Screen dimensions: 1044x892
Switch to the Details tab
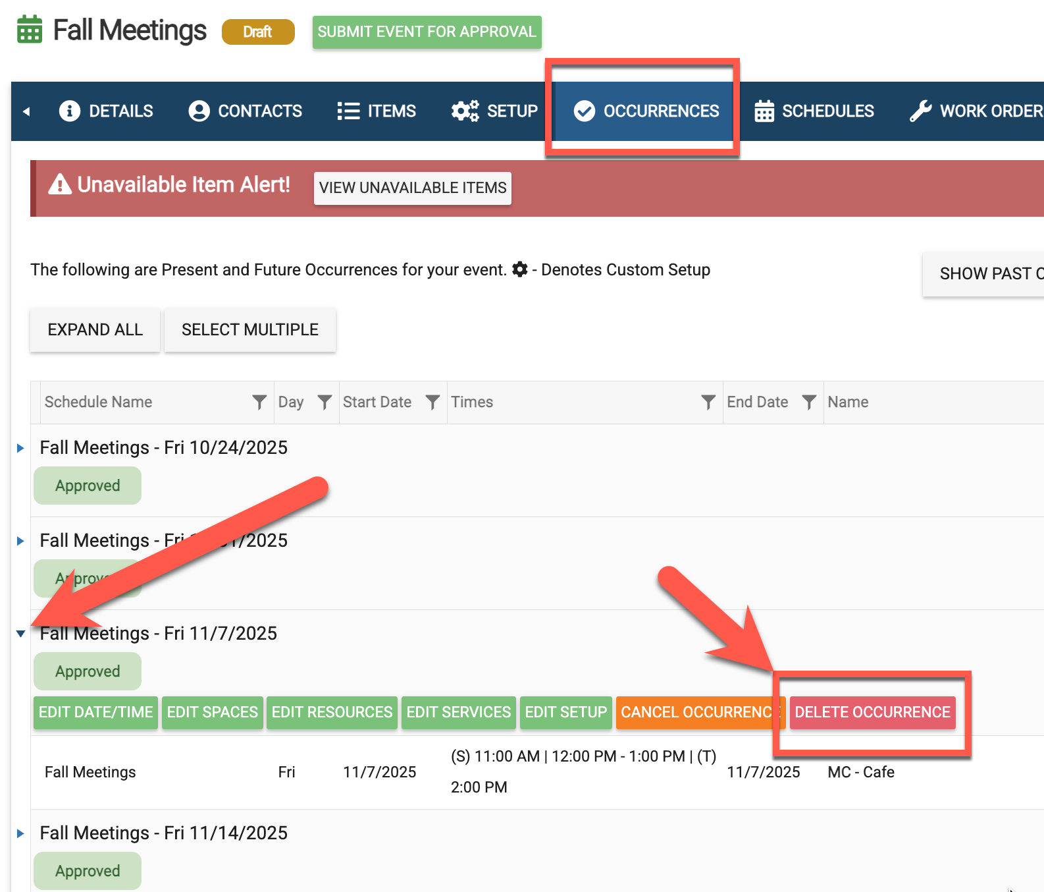tap(107, 111)
